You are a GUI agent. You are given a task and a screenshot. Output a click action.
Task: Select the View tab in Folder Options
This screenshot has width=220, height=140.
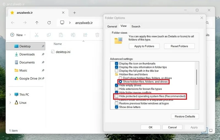click(x=123, y=26)
